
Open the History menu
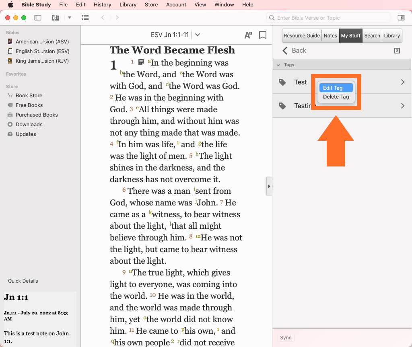click(x=102, y=4)
